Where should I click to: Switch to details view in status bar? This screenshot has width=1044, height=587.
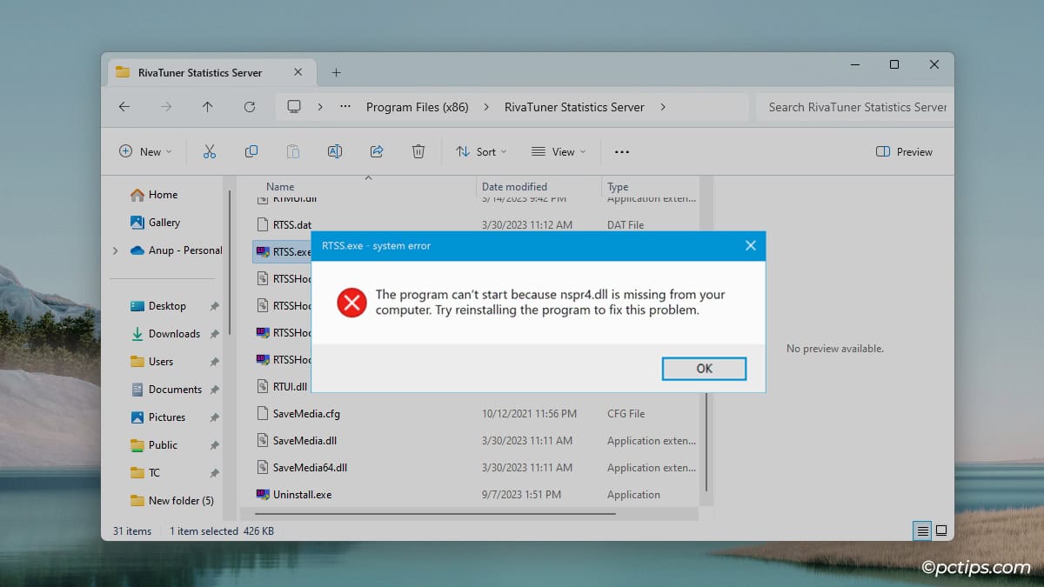(x=920, y=530)
